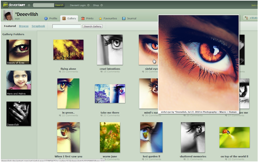Screen dimensions: 258x162
Task: Open the 'Beauty of Eyes' gallery folder
Action: 18,51
